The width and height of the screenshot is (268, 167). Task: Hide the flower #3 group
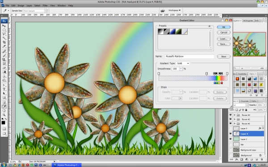point(230,115)
